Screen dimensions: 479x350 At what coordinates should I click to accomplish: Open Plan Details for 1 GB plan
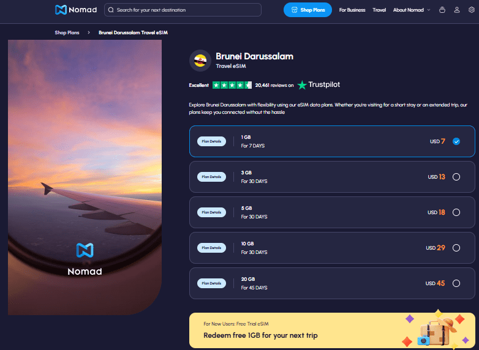211,141
